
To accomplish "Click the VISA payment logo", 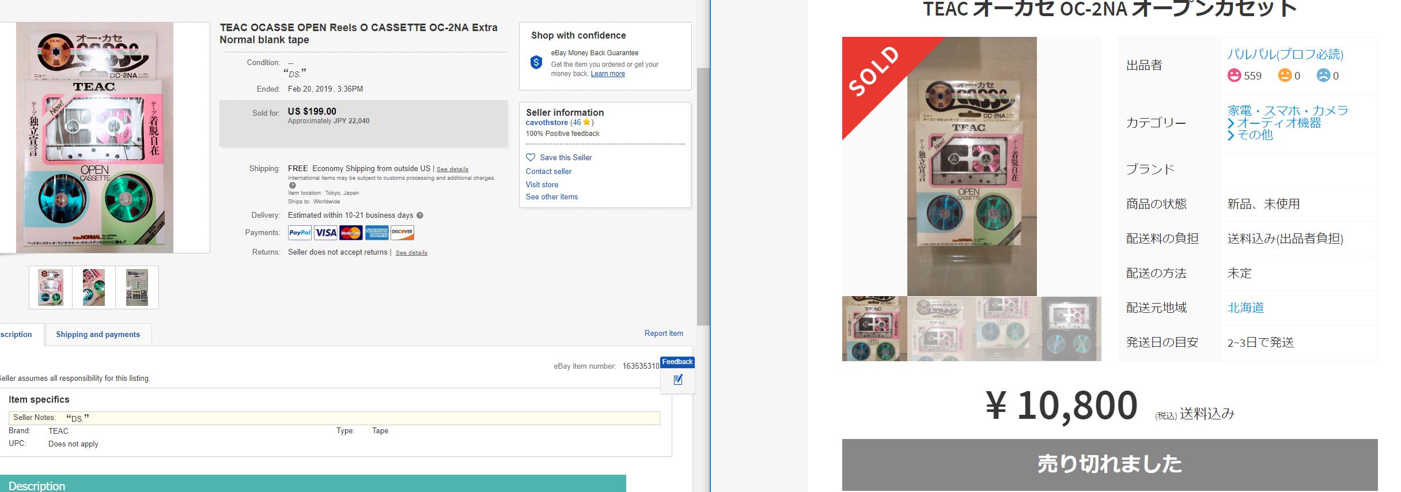I will click(325, 233).
